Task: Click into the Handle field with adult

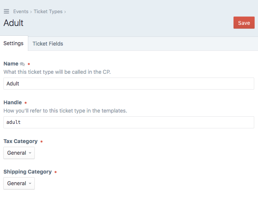Action: click(129, 122)
